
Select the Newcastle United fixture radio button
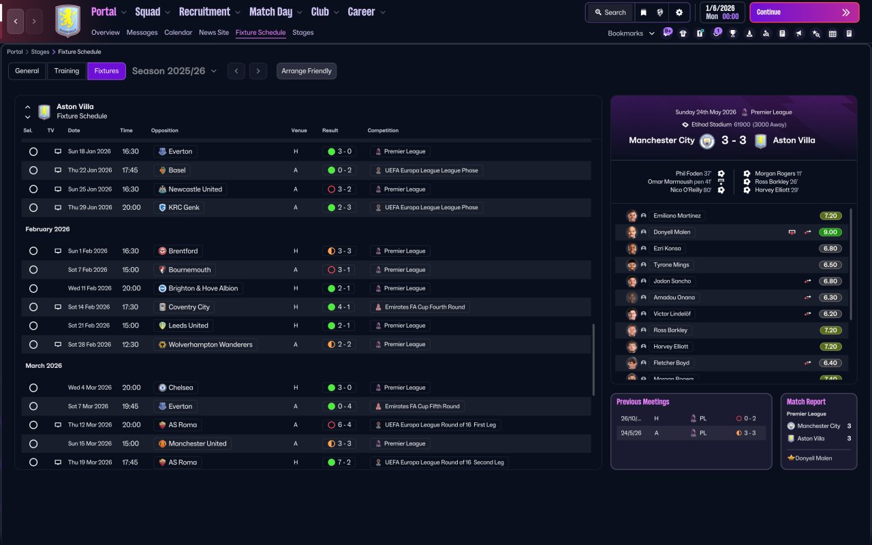click(x=33, y=189)
